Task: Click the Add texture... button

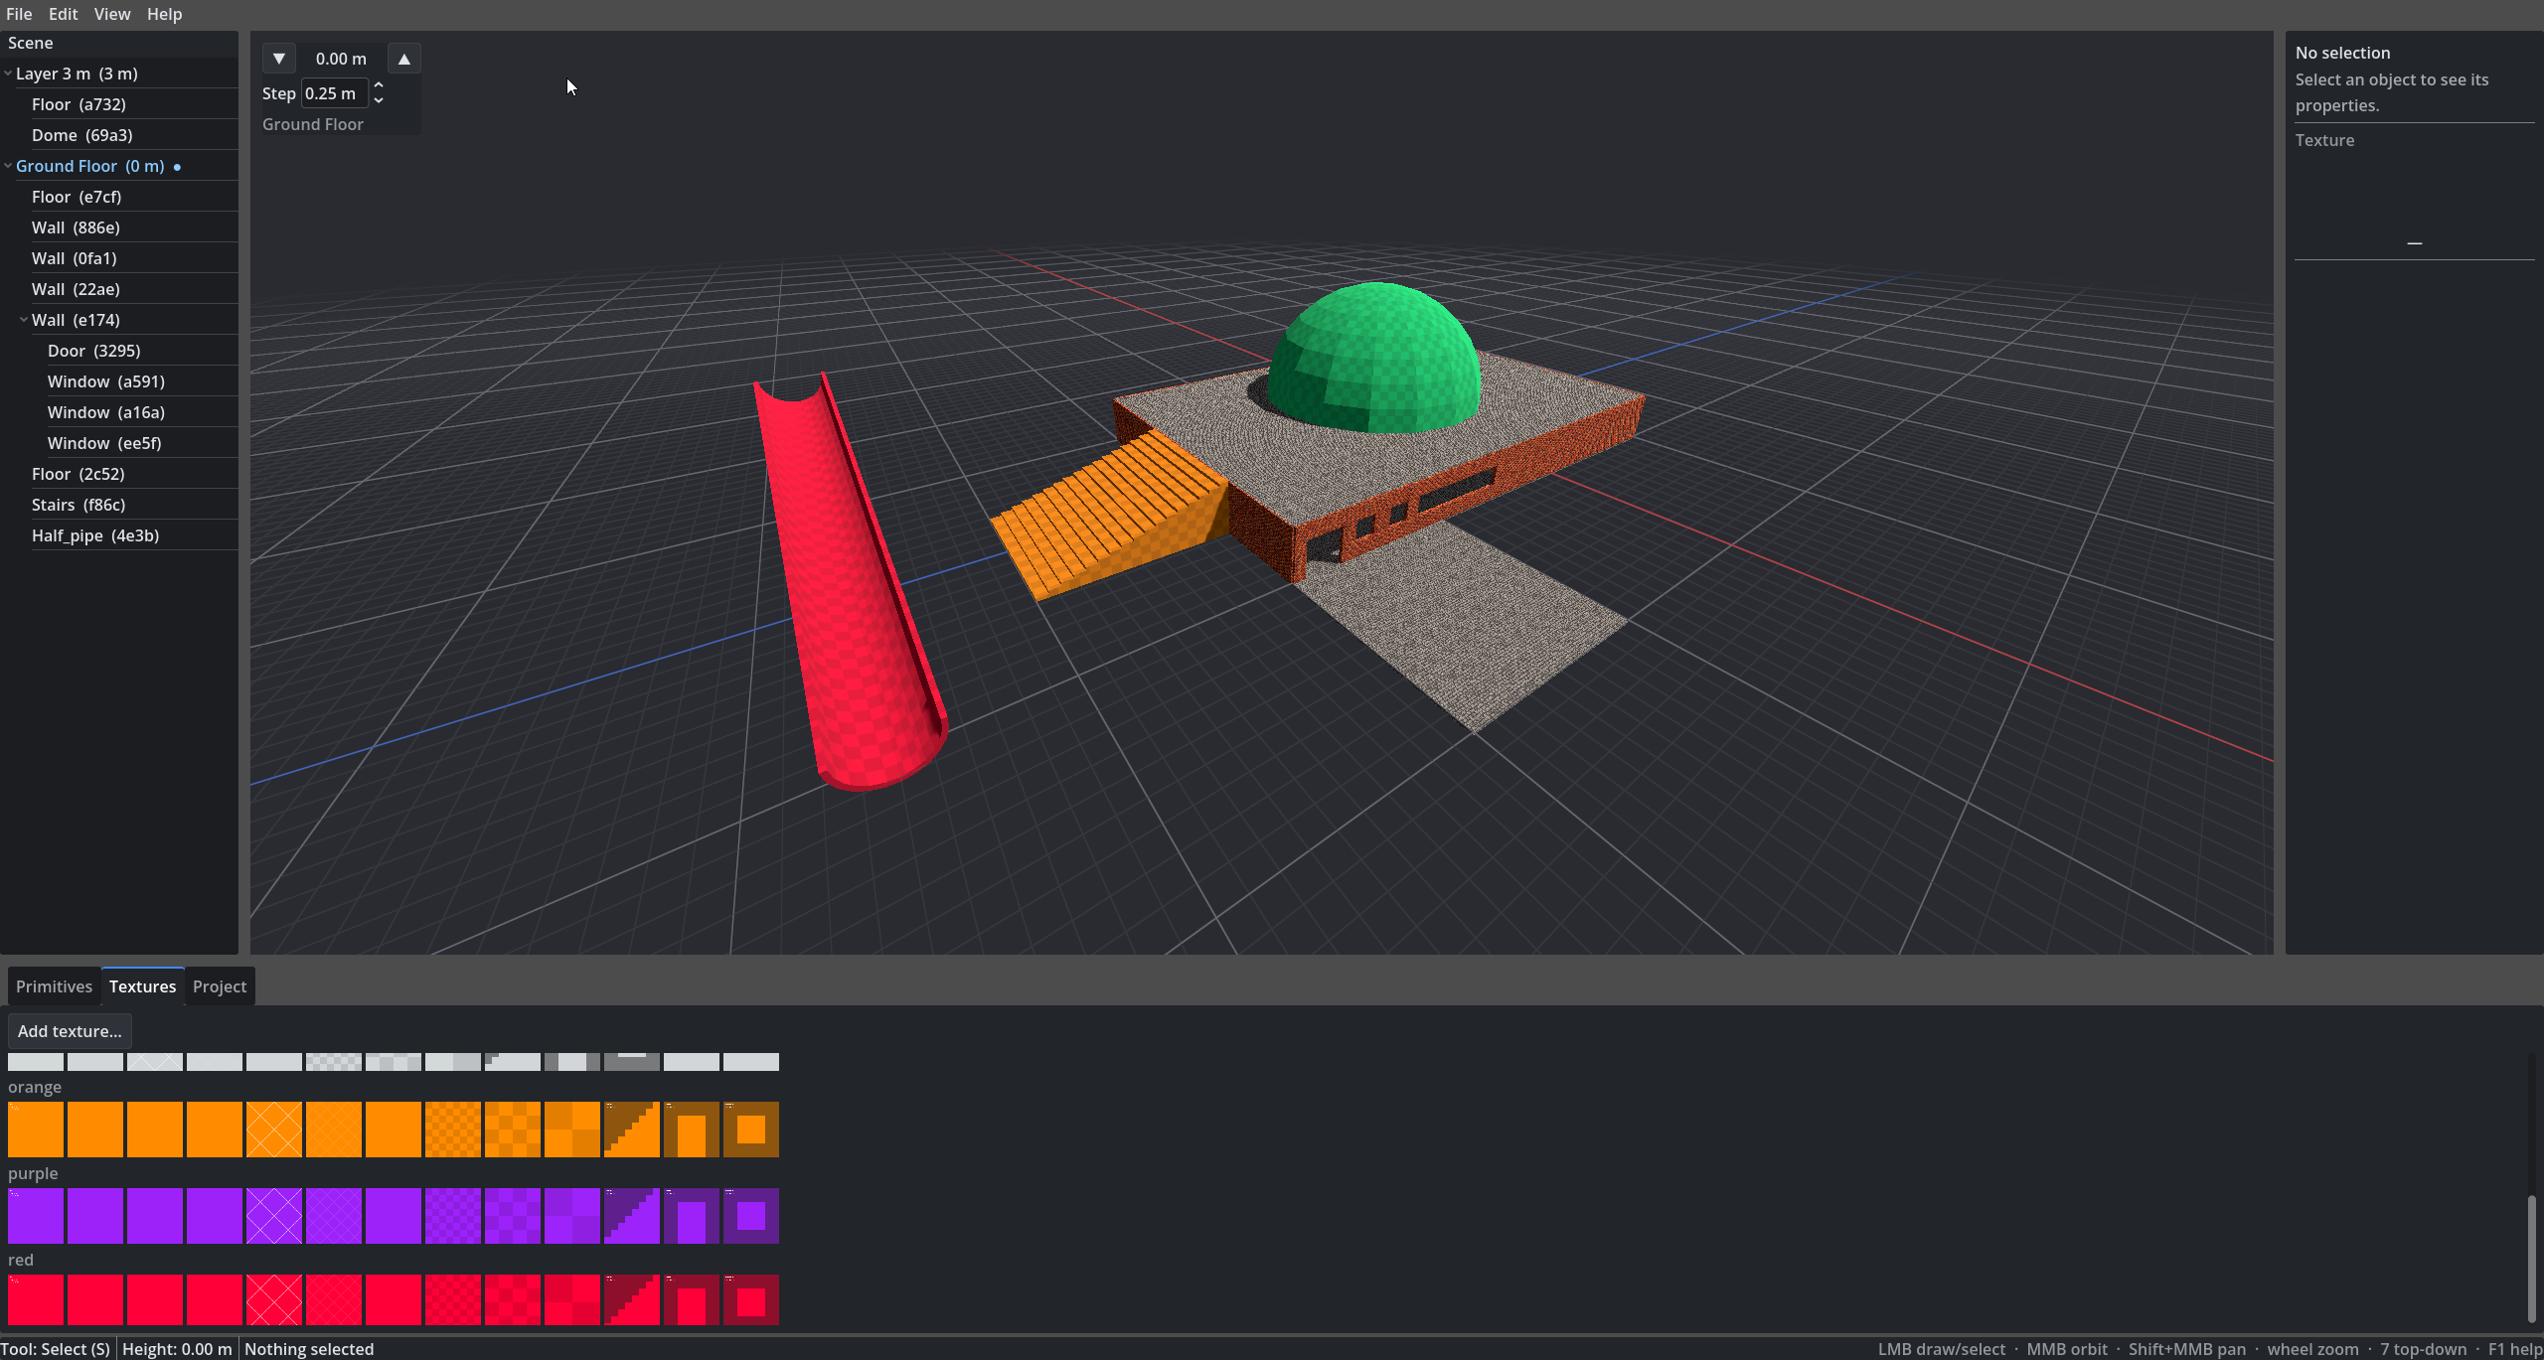Action: click(70, 1031)
